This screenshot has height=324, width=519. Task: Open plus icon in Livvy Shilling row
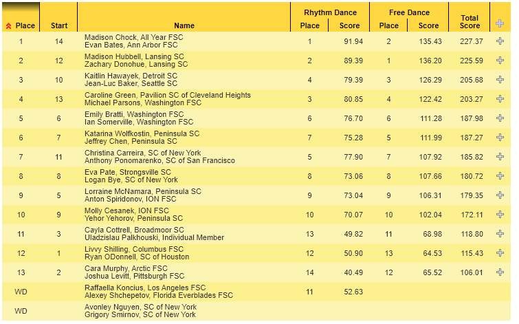pos(500,252)
